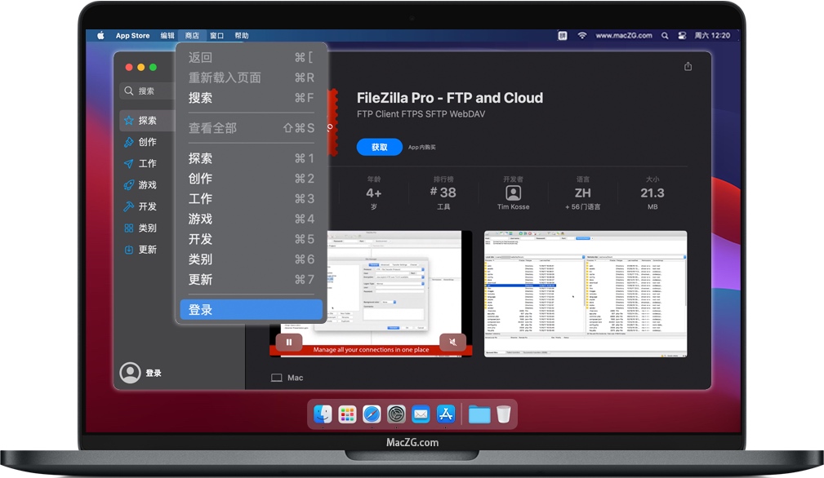Open the 商店 menu in the menu bar
The width and height of the screenshot is (824, 478).
(x=192, y=35)
